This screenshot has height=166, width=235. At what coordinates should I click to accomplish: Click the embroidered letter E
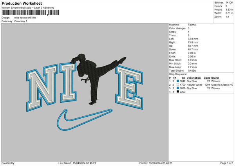click(x=129, y=87)
